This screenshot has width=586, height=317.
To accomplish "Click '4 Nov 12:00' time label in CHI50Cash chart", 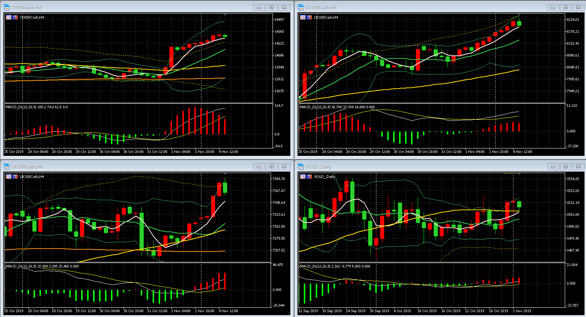I will pyautogui.click(x=229, y=151).
